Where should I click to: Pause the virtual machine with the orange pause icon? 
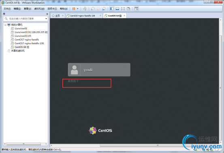[x=74, y=9]
